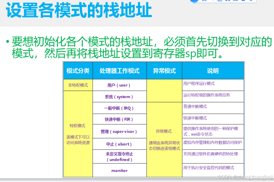Click the 异常模式 column header

[x=164, y=71]
